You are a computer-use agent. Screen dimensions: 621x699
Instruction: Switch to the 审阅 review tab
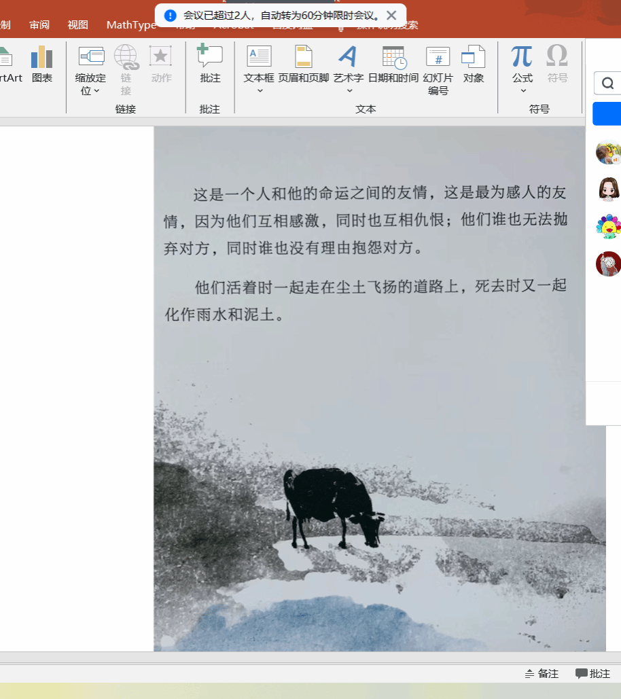[x=39, y=25]
